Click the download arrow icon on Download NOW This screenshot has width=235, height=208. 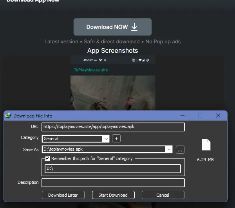pos(134,27)
